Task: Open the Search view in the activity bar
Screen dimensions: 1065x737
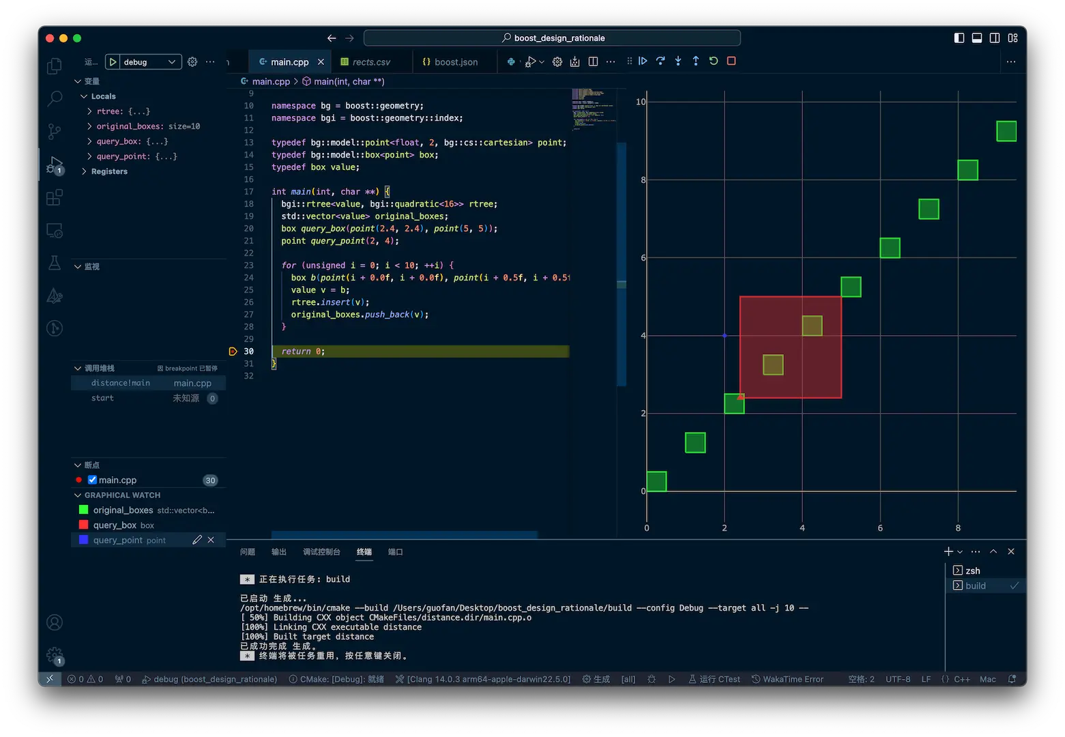Action: (55, 98)
